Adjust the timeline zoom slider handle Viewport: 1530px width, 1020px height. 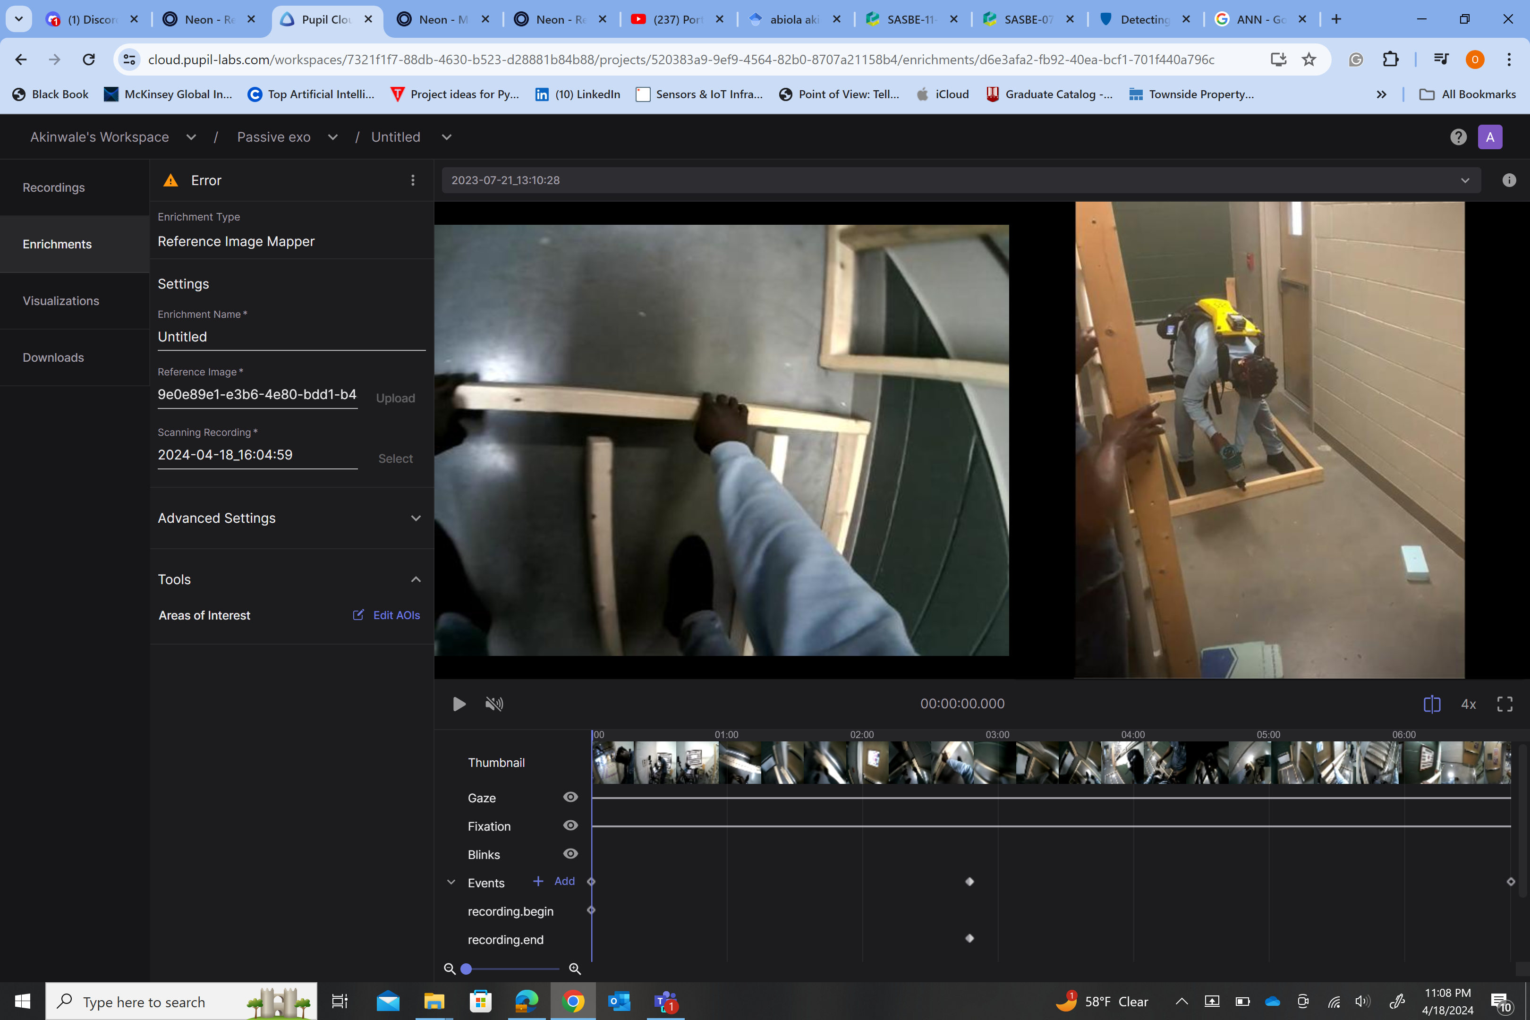[x=466, y=969]
